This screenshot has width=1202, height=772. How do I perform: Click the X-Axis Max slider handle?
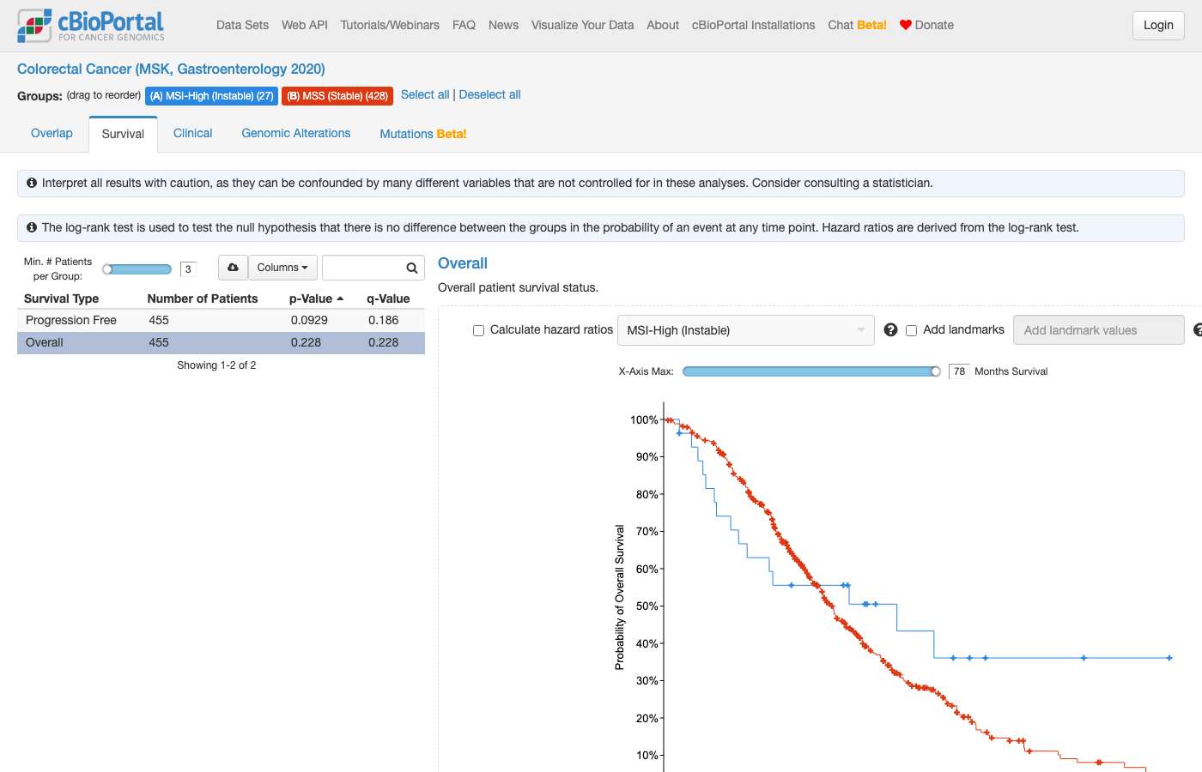[x=936, y=371]
